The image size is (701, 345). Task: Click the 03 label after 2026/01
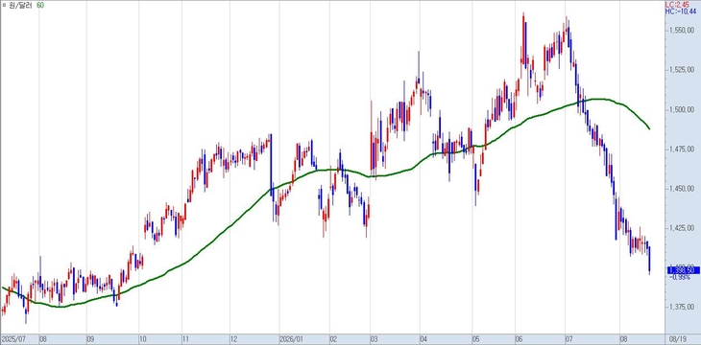375,338
